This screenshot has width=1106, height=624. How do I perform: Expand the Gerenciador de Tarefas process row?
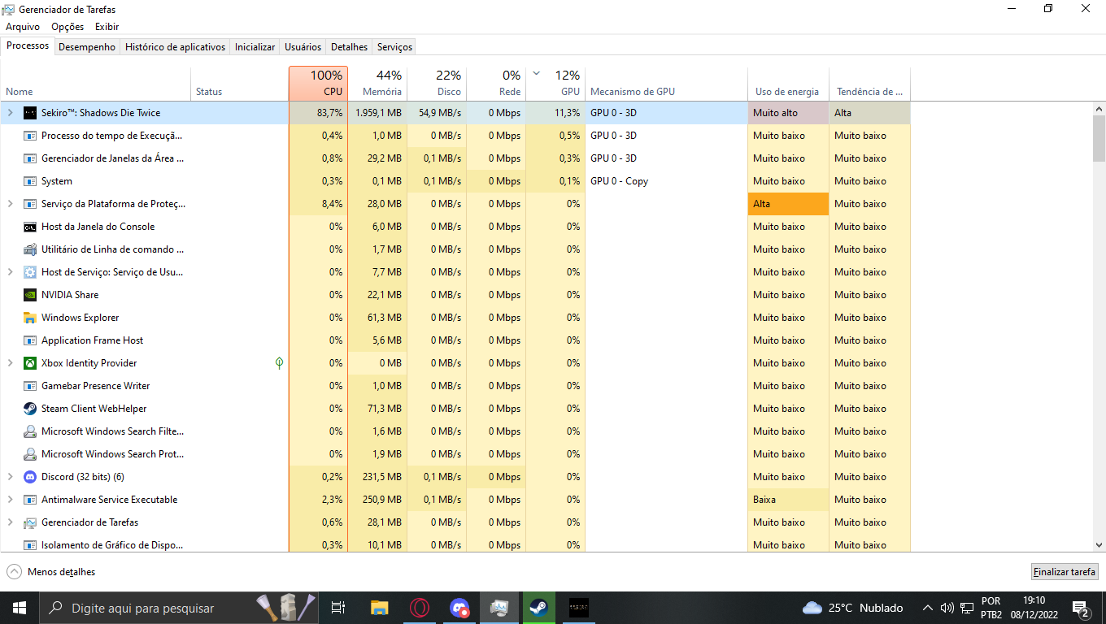(11, 522)
